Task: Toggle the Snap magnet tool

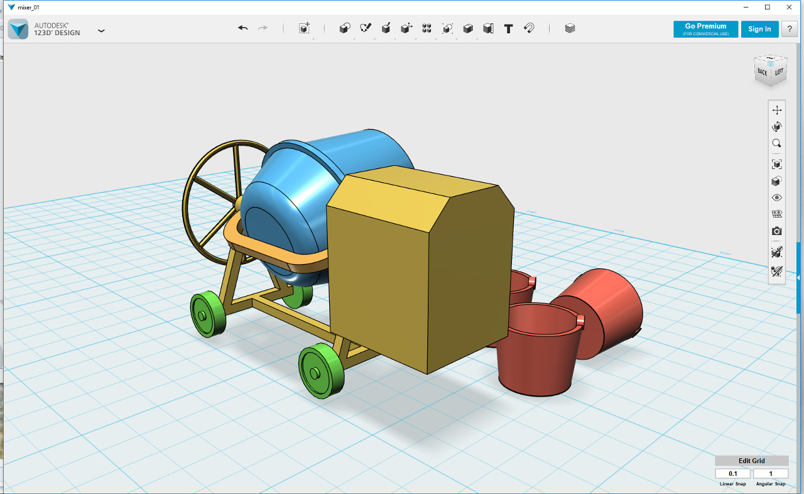Action: [529, 28]
